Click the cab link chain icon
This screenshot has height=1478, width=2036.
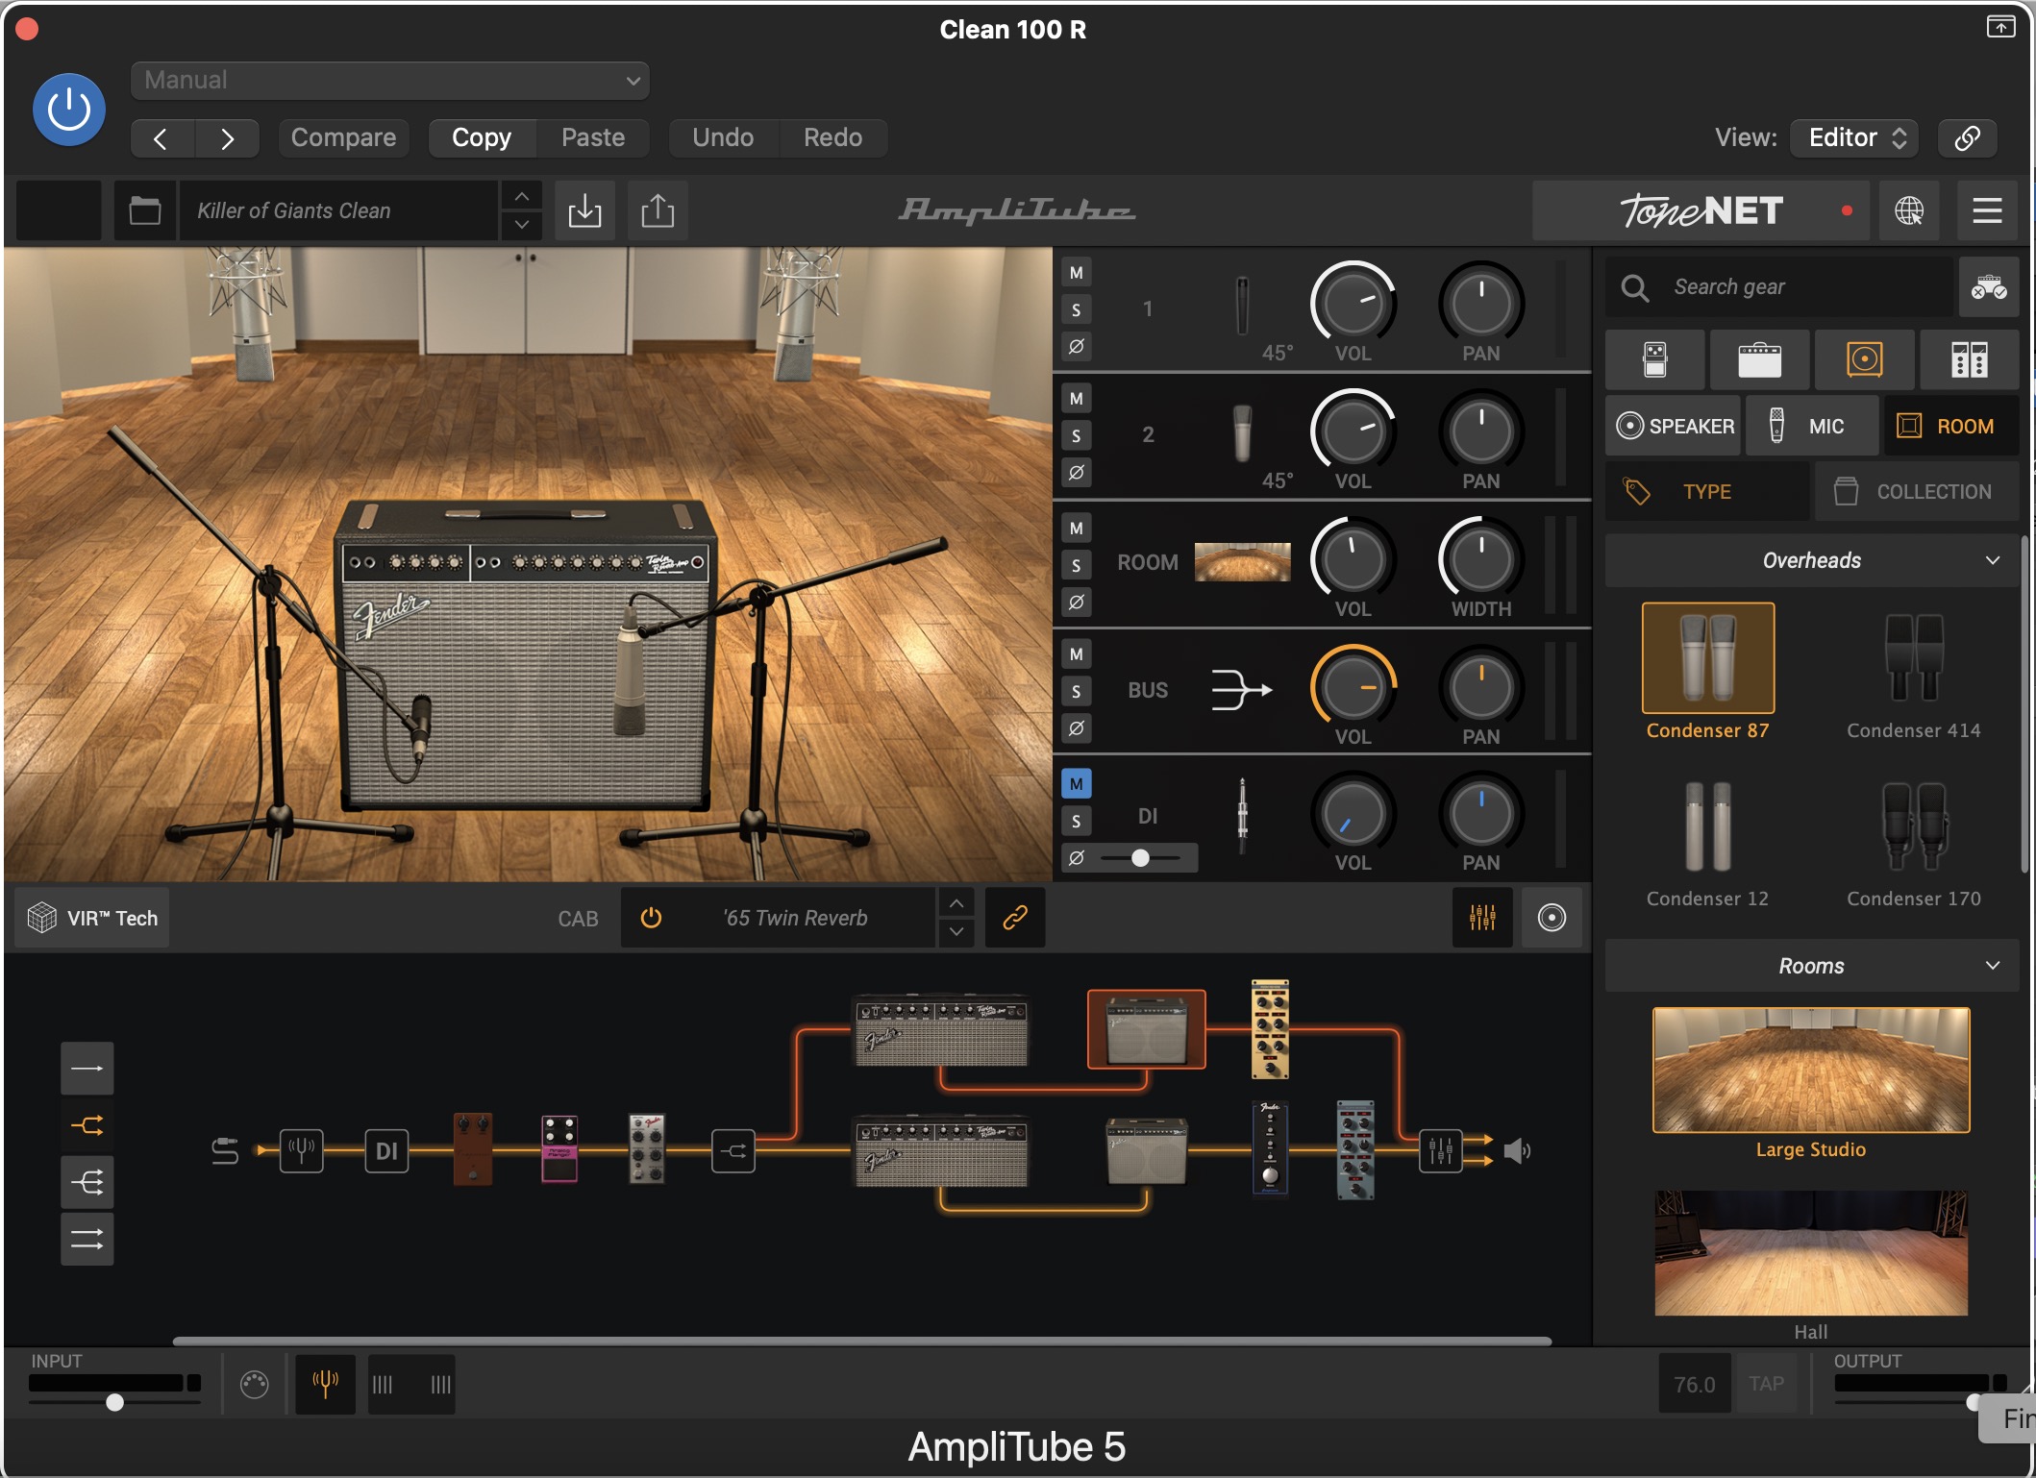point(1015,918)
